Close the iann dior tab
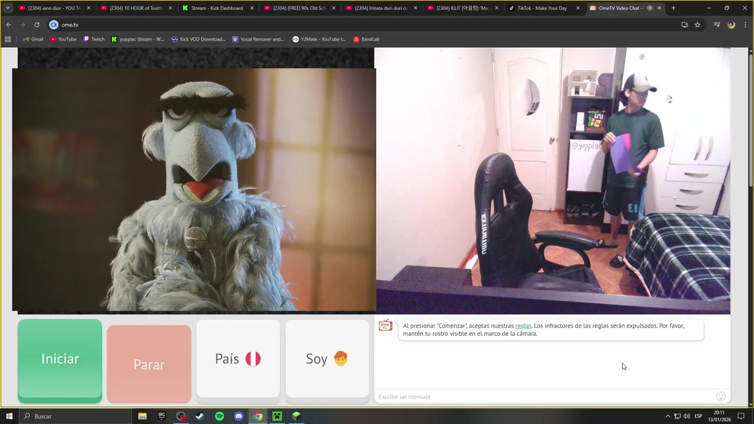The width and height of the screenshot is (754, 424). [x=89, y=8]
